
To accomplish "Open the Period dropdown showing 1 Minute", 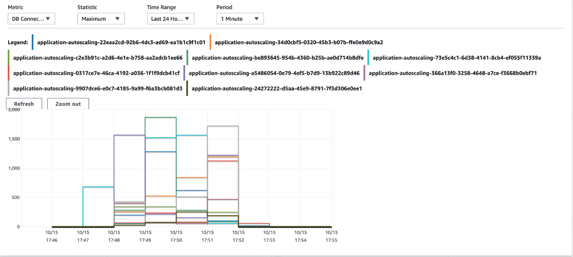I will [240, 19].
